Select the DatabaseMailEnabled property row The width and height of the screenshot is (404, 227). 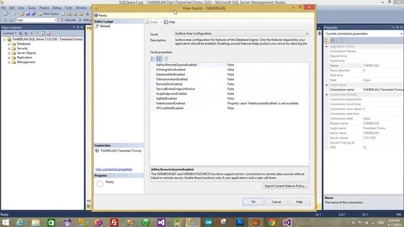pos(229,74)
